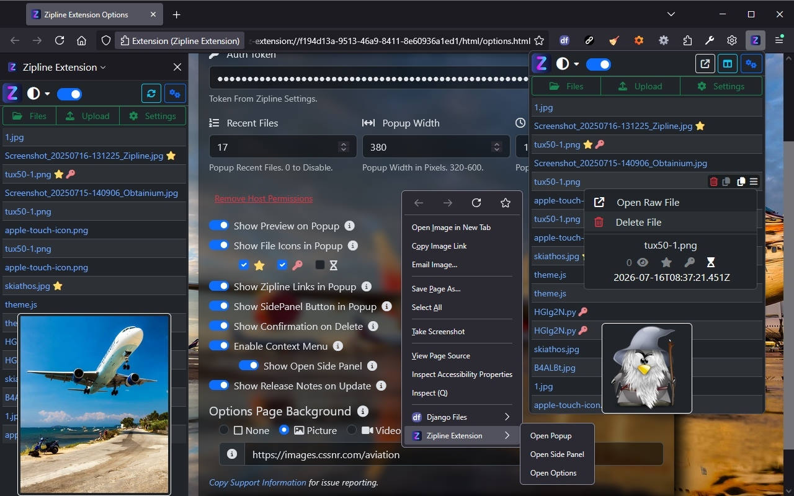Click reload icon at top of context menu
This screenshot has width=794, height=496.
pyautogui.click(x=476, y=203)
